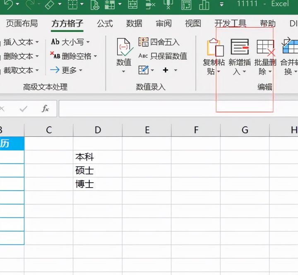Screen dimensions: 298x275
Task: Select the cell containing 硕士
Action: [98, 170]
